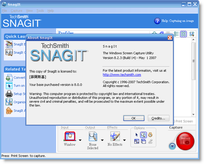
Task: Click OK in About SnagIt dialog
Action: [134, 118]
